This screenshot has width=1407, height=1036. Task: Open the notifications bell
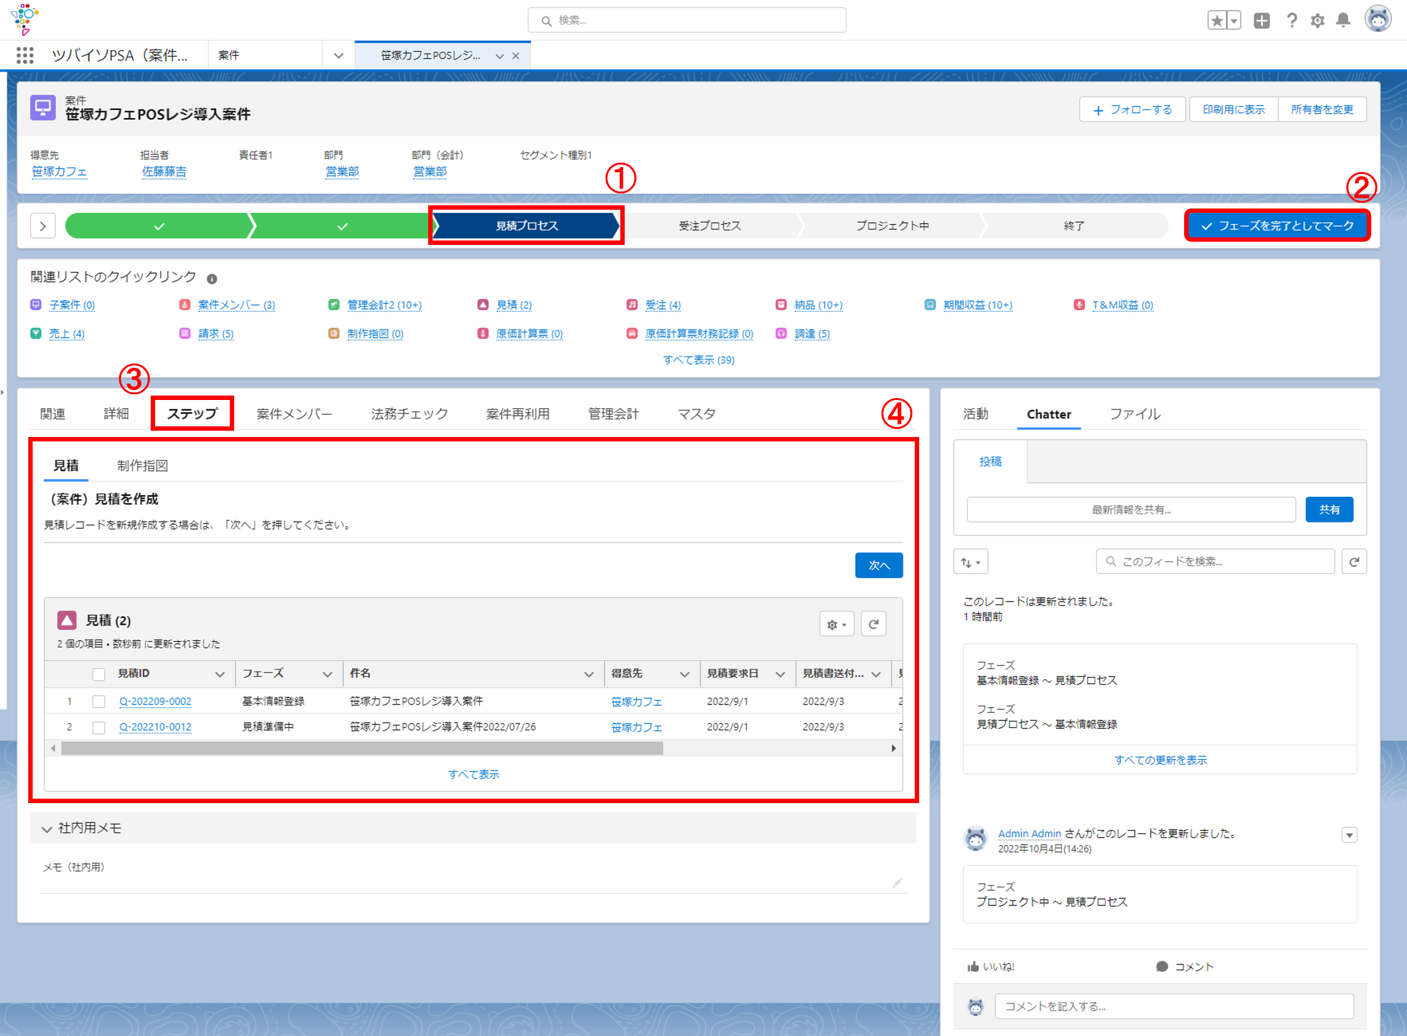(x=1343, y=20)
